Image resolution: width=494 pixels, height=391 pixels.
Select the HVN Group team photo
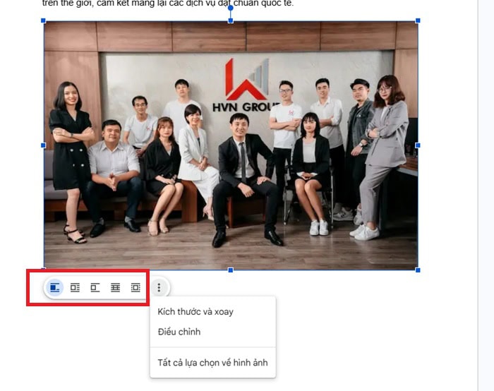[231, 145]
